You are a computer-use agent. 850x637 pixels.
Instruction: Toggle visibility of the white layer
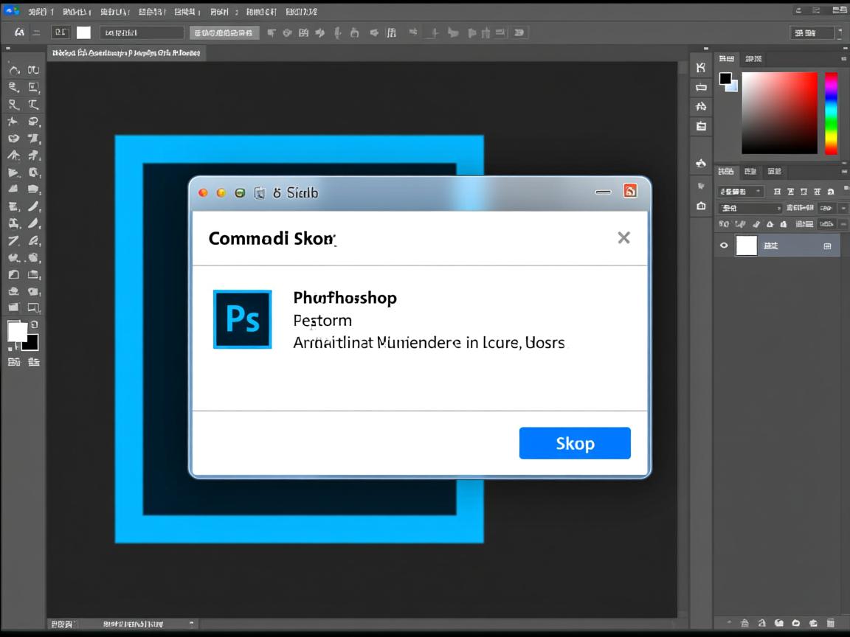click(x=725, y=246)
